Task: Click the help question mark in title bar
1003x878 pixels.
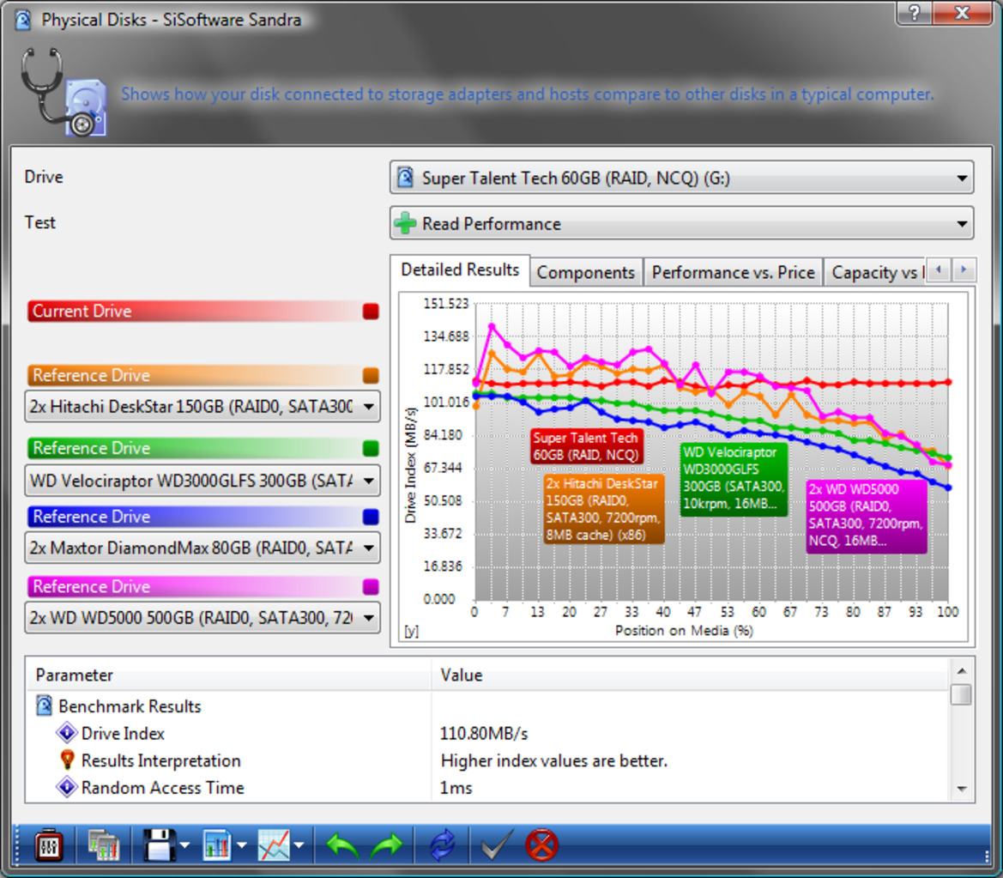Action: 915,13
